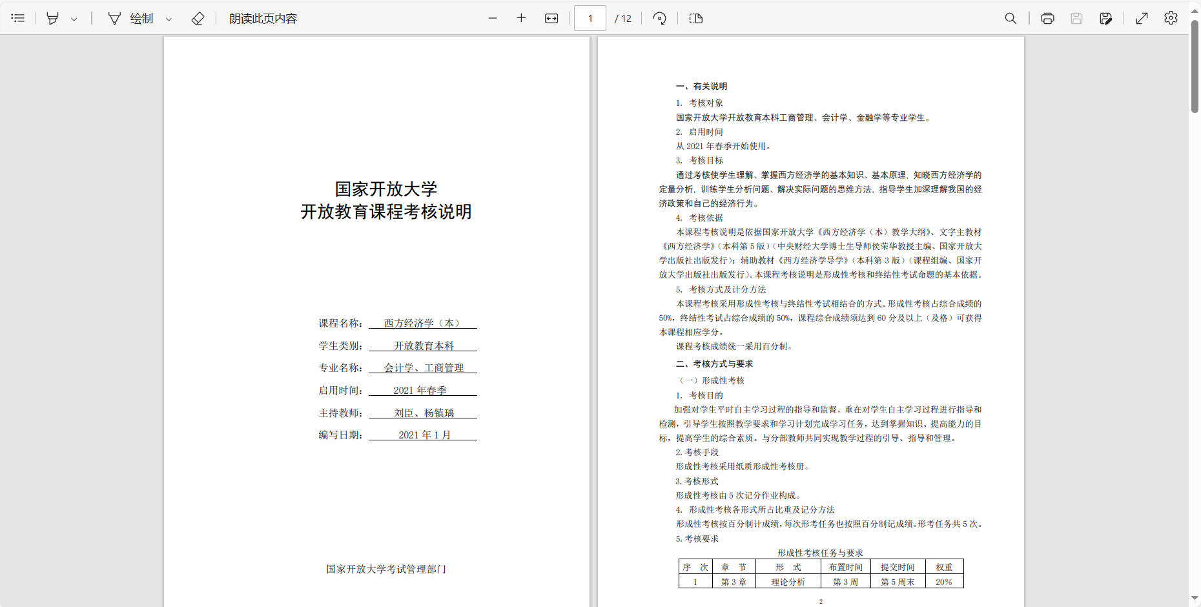Screen dimensions: 1201x607
Task: Print the PDF document
Action: pos(1047,18)
